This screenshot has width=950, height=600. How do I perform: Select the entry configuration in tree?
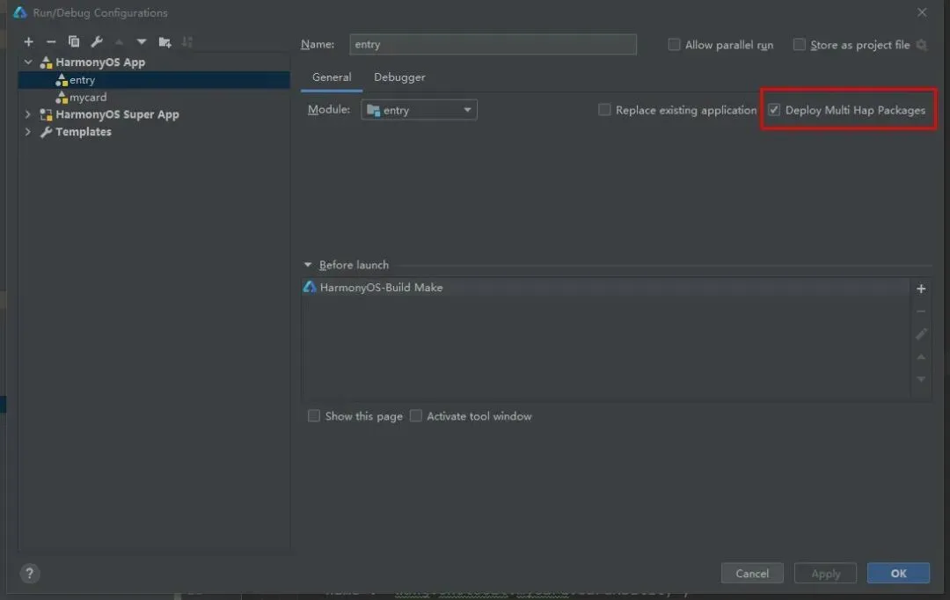tap(154, 80)
